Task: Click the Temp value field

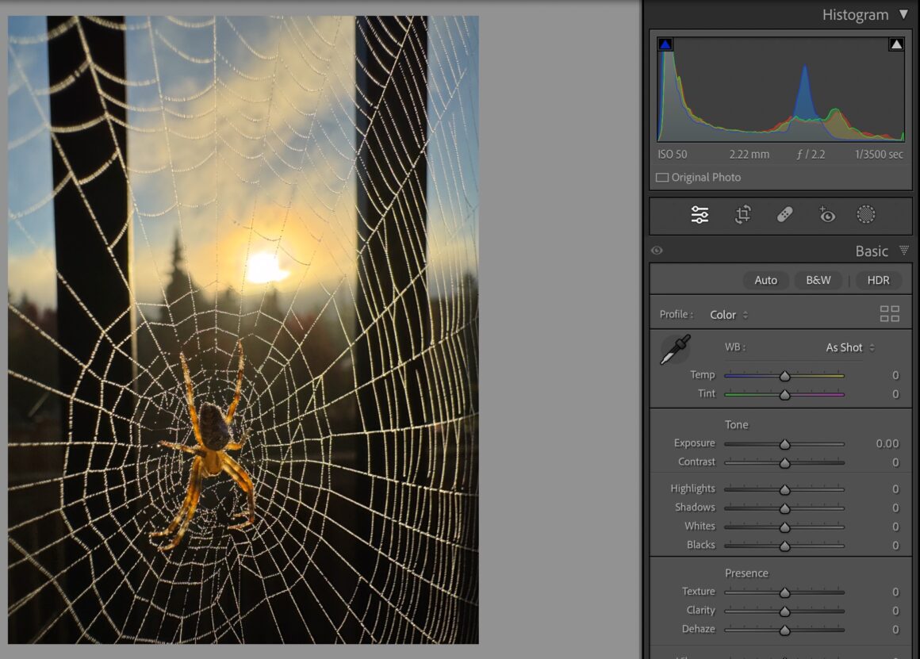Action: (895, 375)
